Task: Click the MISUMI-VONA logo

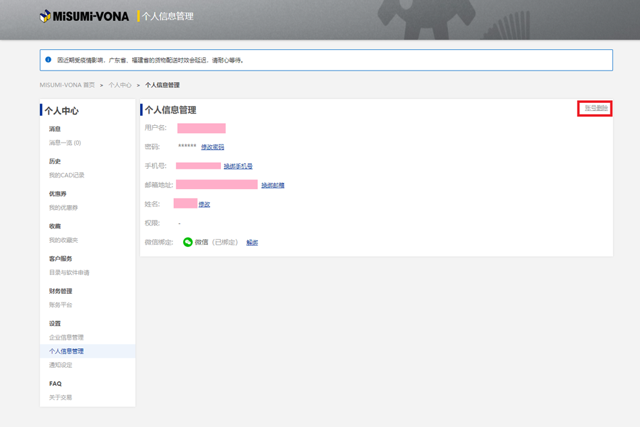Action: click(x=84, y=16)
